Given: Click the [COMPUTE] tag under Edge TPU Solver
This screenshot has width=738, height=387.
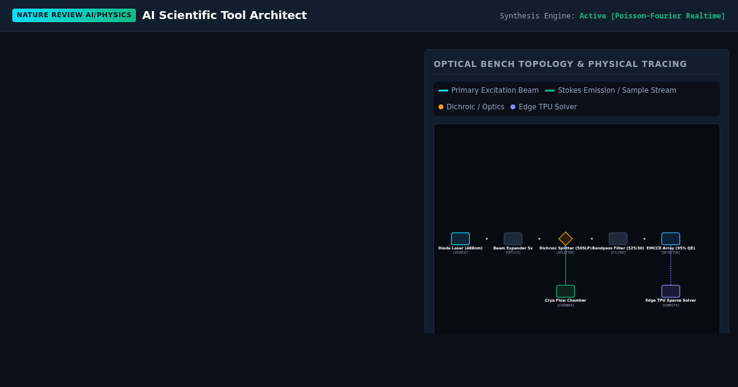Looking at the screenshot, I should point(671,305).
